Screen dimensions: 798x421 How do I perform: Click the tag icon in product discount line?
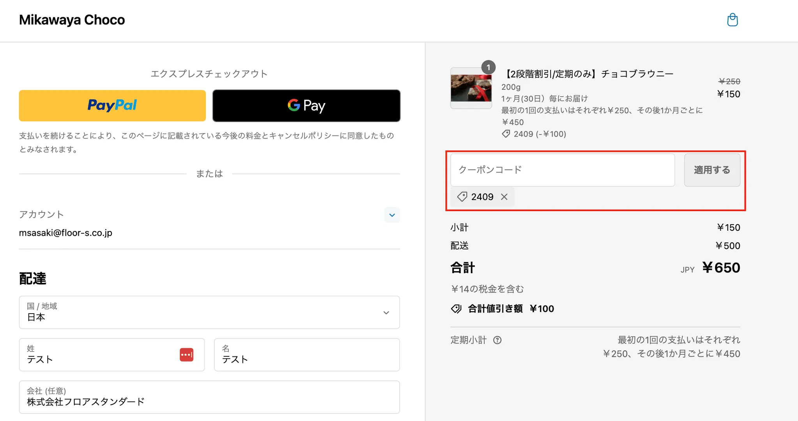point(506,134)
